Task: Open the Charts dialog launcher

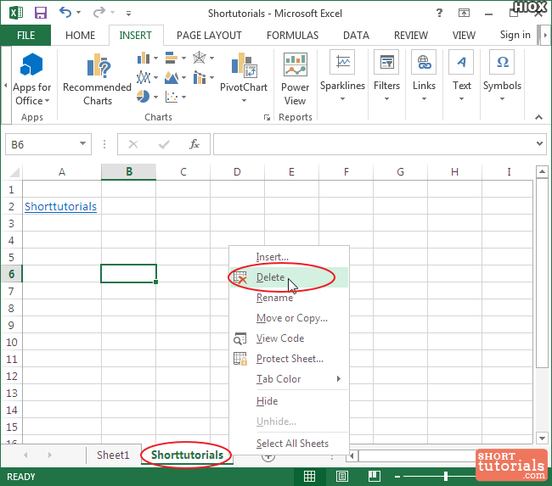Action: tap(267, 117)
